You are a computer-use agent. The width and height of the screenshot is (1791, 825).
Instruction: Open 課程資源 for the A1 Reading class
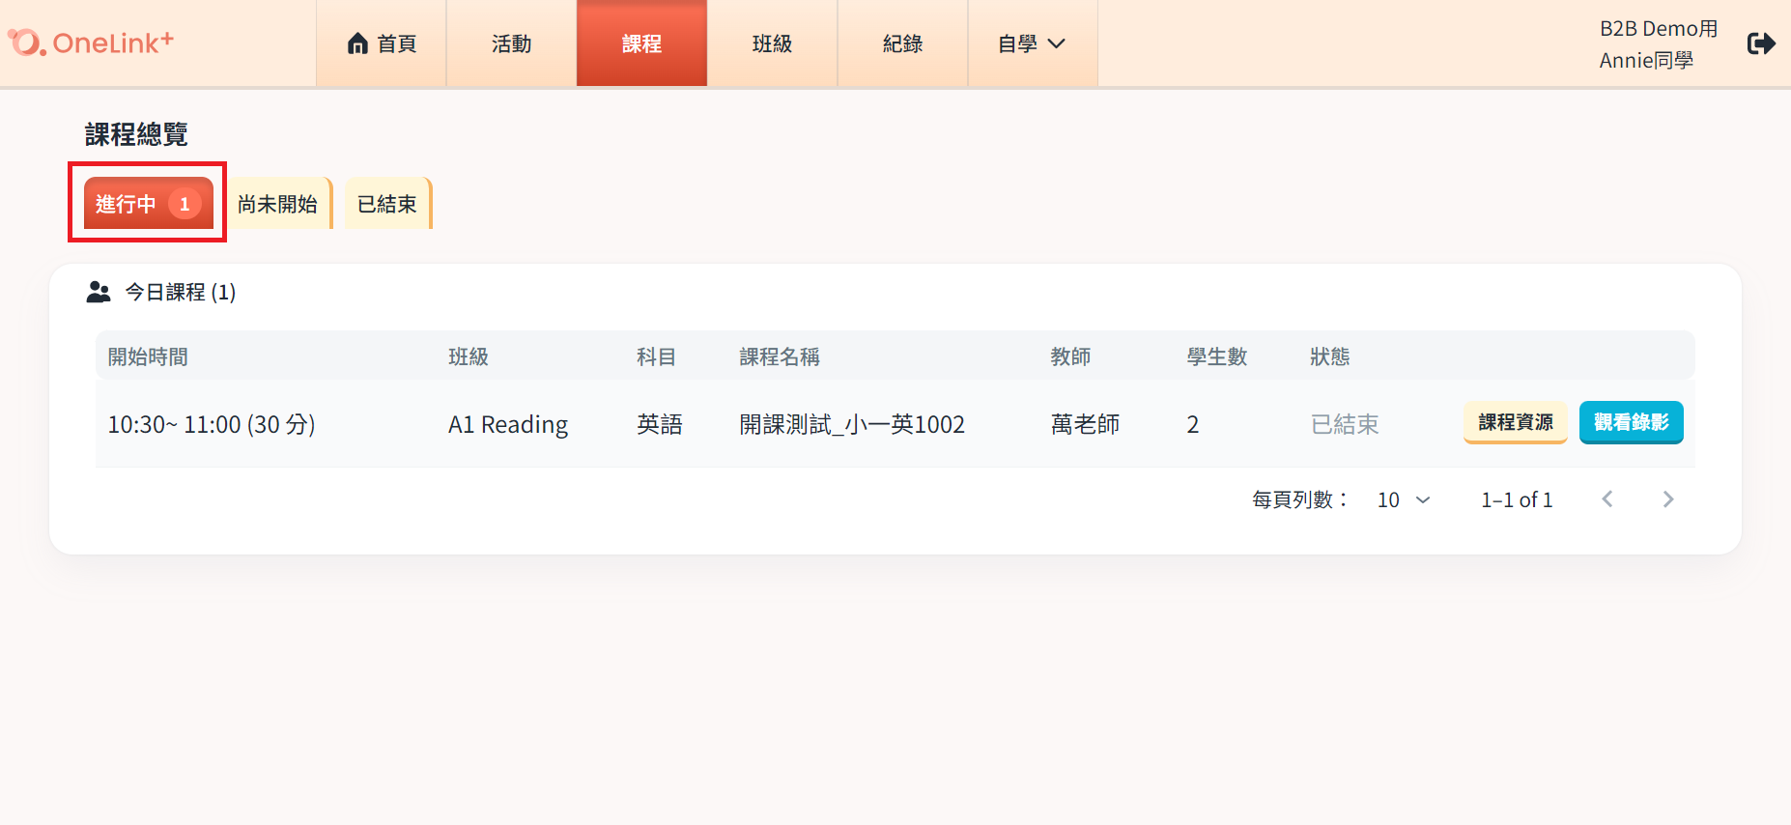[1516, 422]
